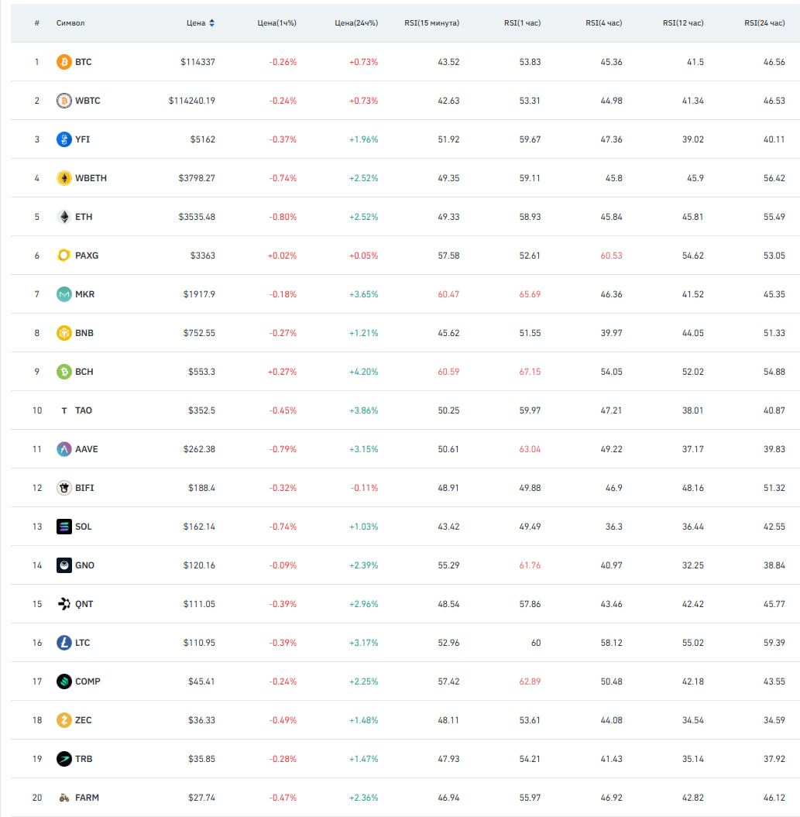Click the ETH diamond icon
The width and height of the screenshot is (800, 817).
click(x=64, y=217)
